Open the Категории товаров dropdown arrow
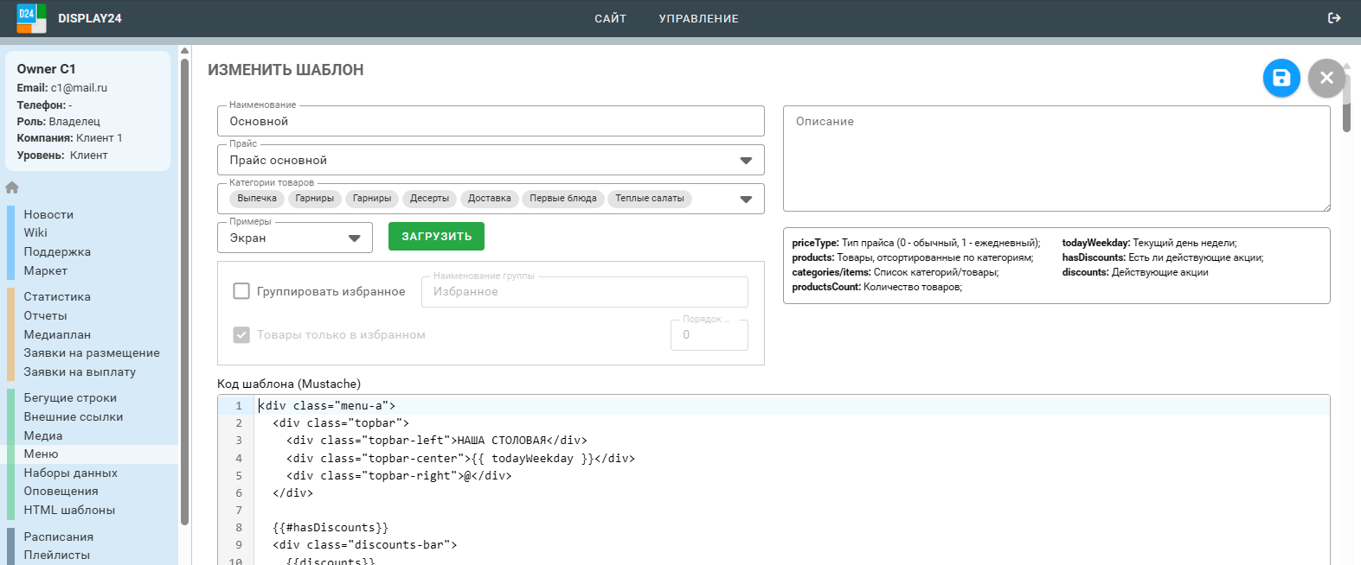1361x565 pixels. tap(745, 200)
